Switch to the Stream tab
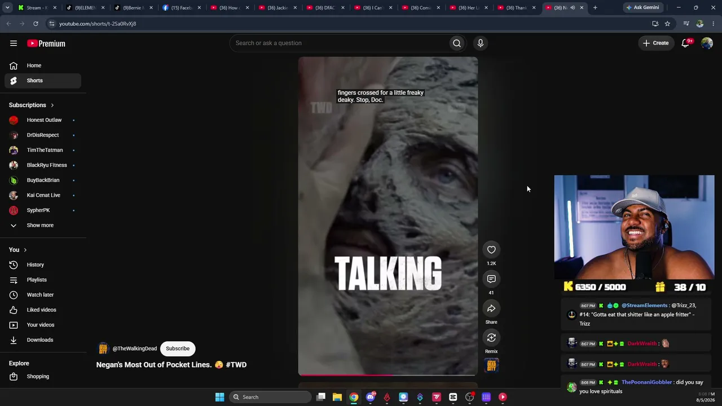Image resolution: width=722 pixels, height=406 pixels. pos(37,7)
